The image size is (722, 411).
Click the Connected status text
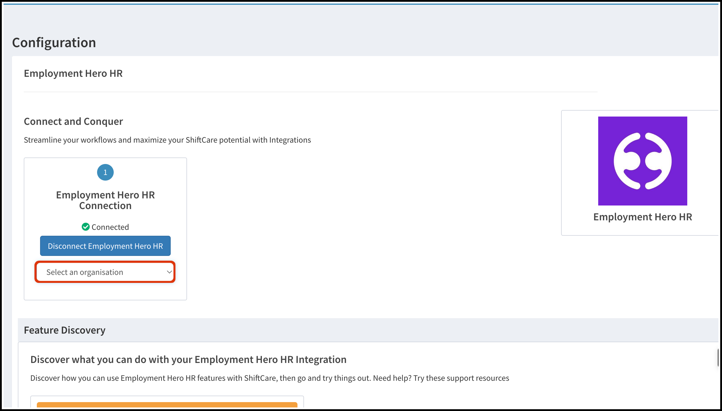click(x=110, y=227)
